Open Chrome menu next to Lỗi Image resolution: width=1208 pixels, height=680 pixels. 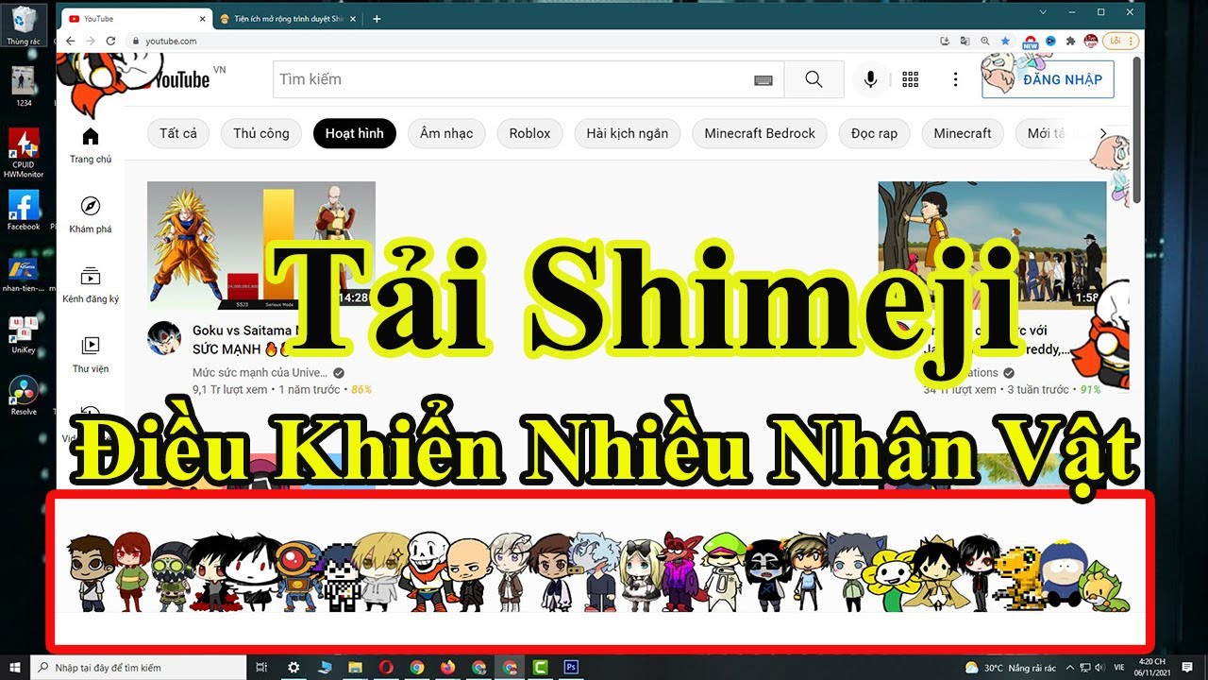coord(1131,42)
